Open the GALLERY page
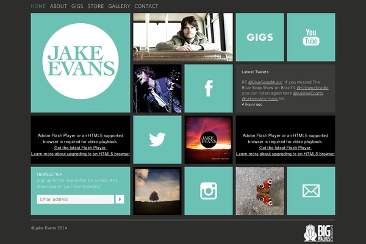 tap(119, 6)
